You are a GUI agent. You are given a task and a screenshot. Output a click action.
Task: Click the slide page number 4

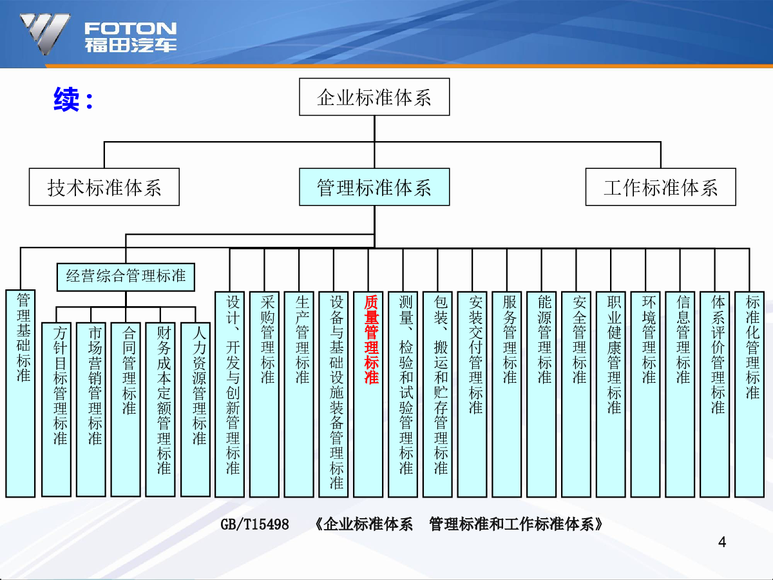pyautogui.click(x=721, y=543)
